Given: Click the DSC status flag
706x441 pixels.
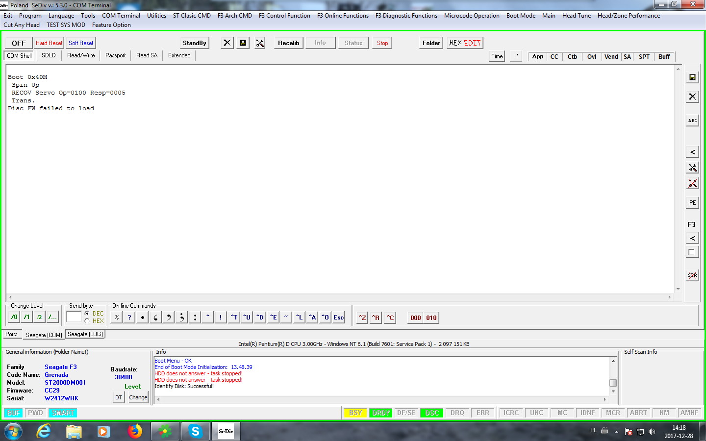Looking at the screenshot, I should pyautogui.click(x=432, y=413).
